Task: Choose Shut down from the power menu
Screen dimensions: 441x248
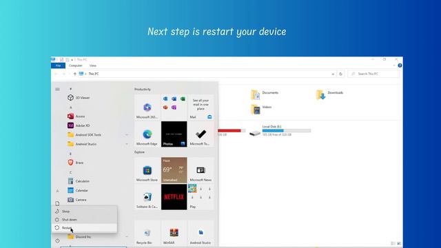Action: (x=84, y=219)
